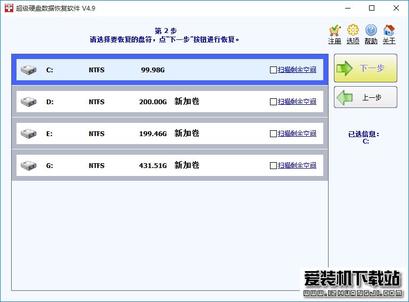Click the G: drive letter
Screen dimensions: 409x302
(x=50, y=165)
